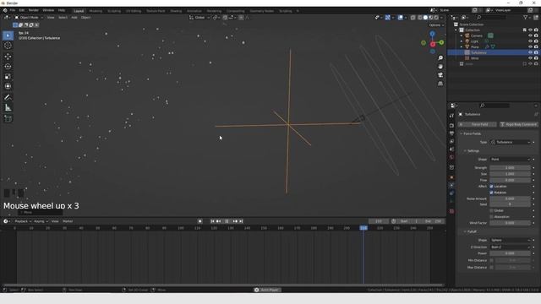Enable the Absorption checkbox
This screenshot has width=541, height=304.
[x=492, y=217]
